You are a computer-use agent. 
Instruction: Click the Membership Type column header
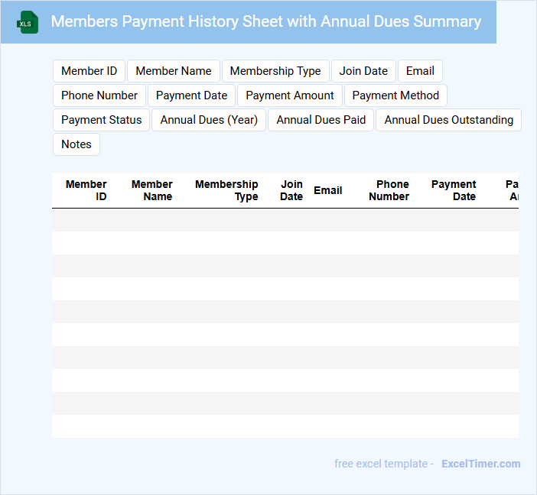[226, 190]
